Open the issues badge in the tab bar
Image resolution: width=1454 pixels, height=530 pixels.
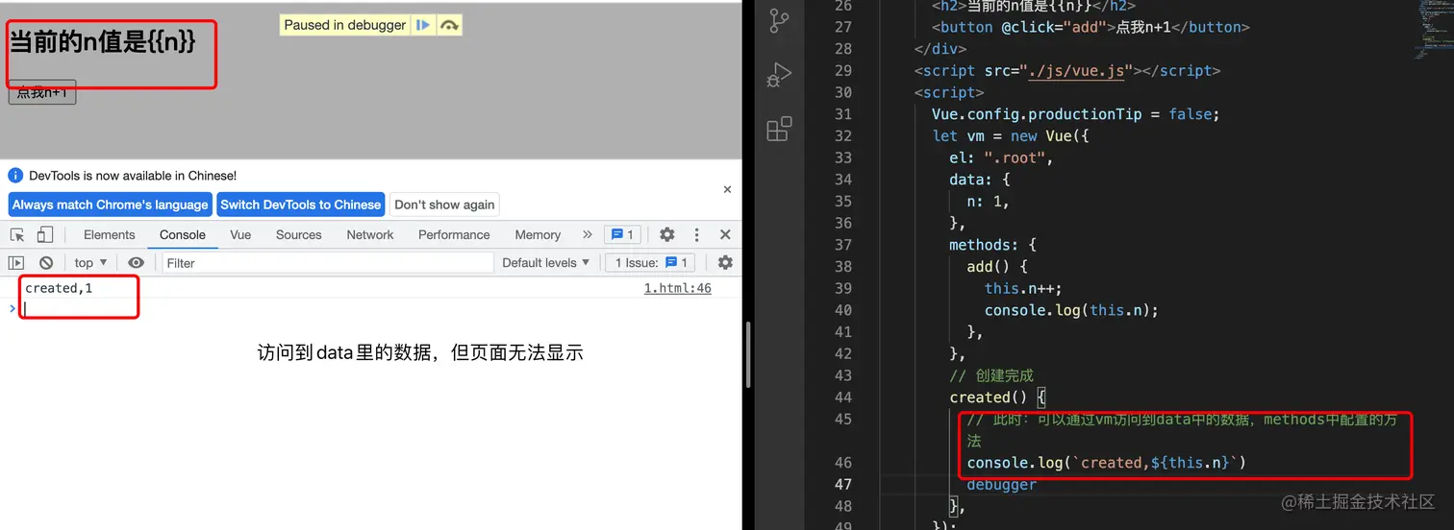(622, 234)
